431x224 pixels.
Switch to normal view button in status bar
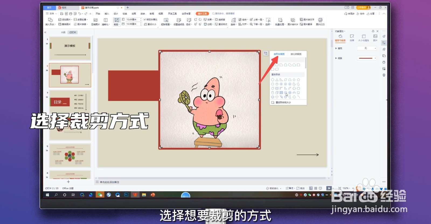pos(311,188)
